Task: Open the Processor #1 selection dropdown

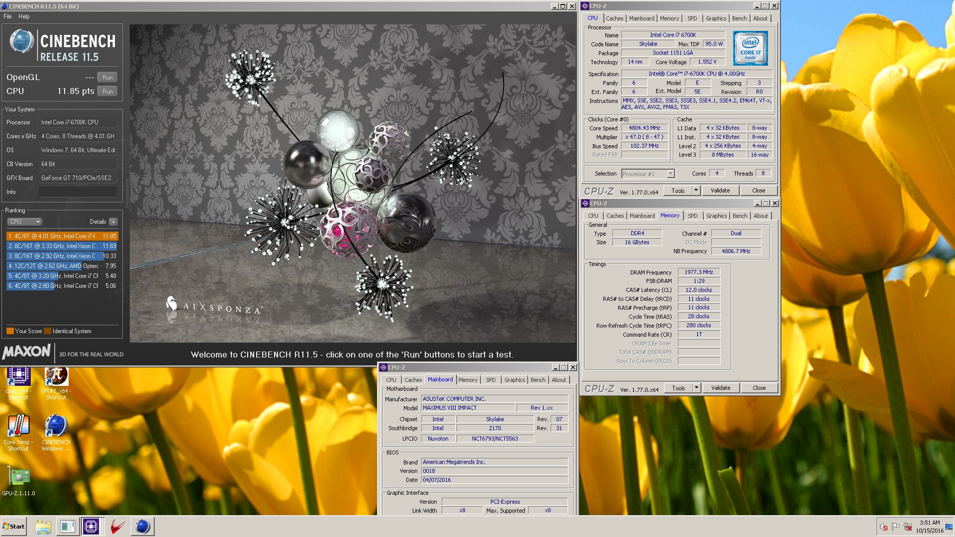Action: [x=648, y=174]
